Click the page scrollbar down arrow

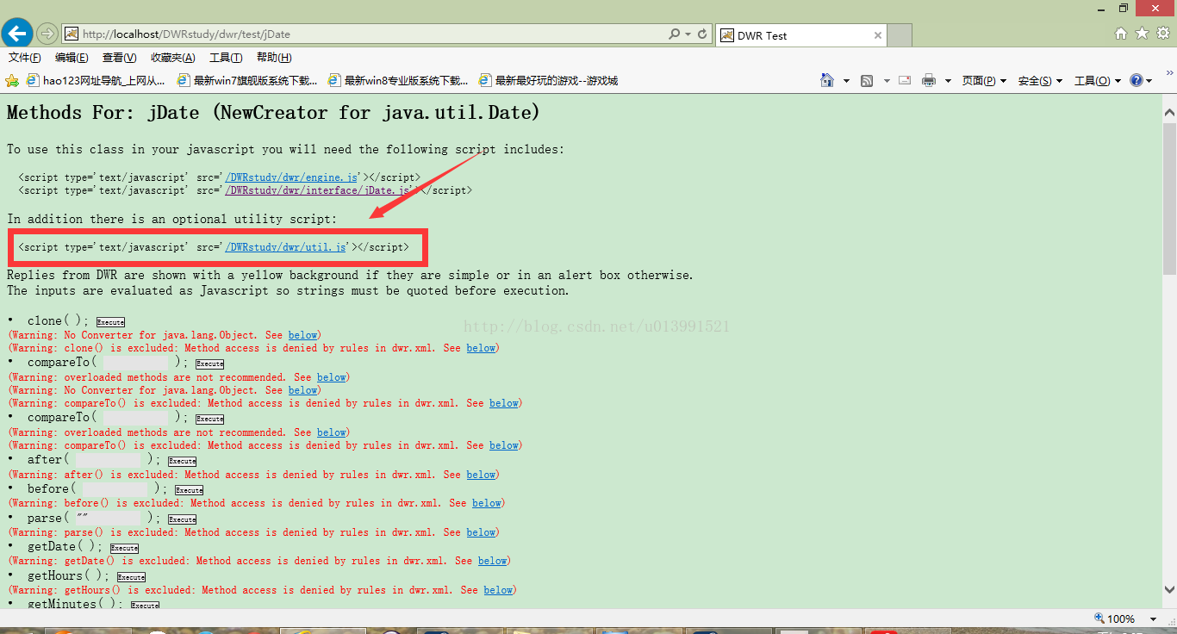point(1169,589)
